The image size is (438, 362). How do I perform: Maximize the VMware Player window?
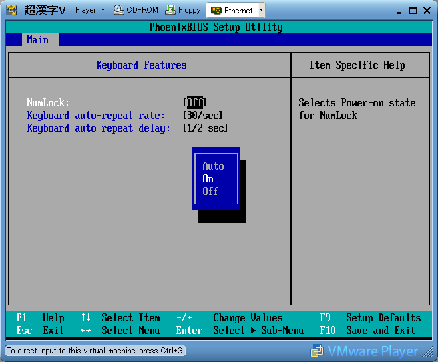(x=412, y=10)
